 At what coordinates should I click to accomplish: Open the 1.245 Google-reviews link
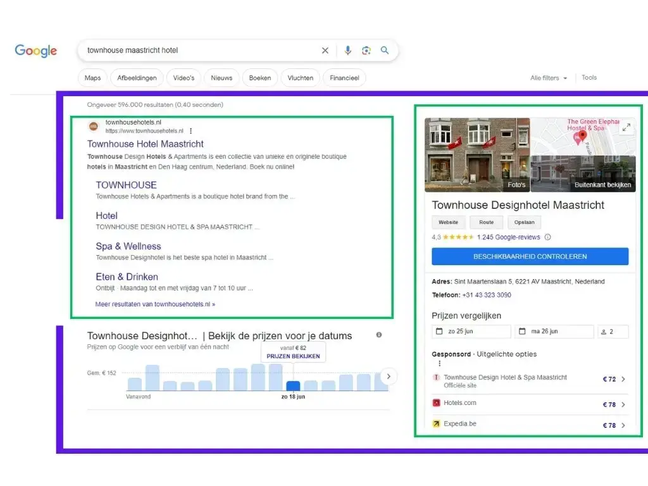point(508,237)
